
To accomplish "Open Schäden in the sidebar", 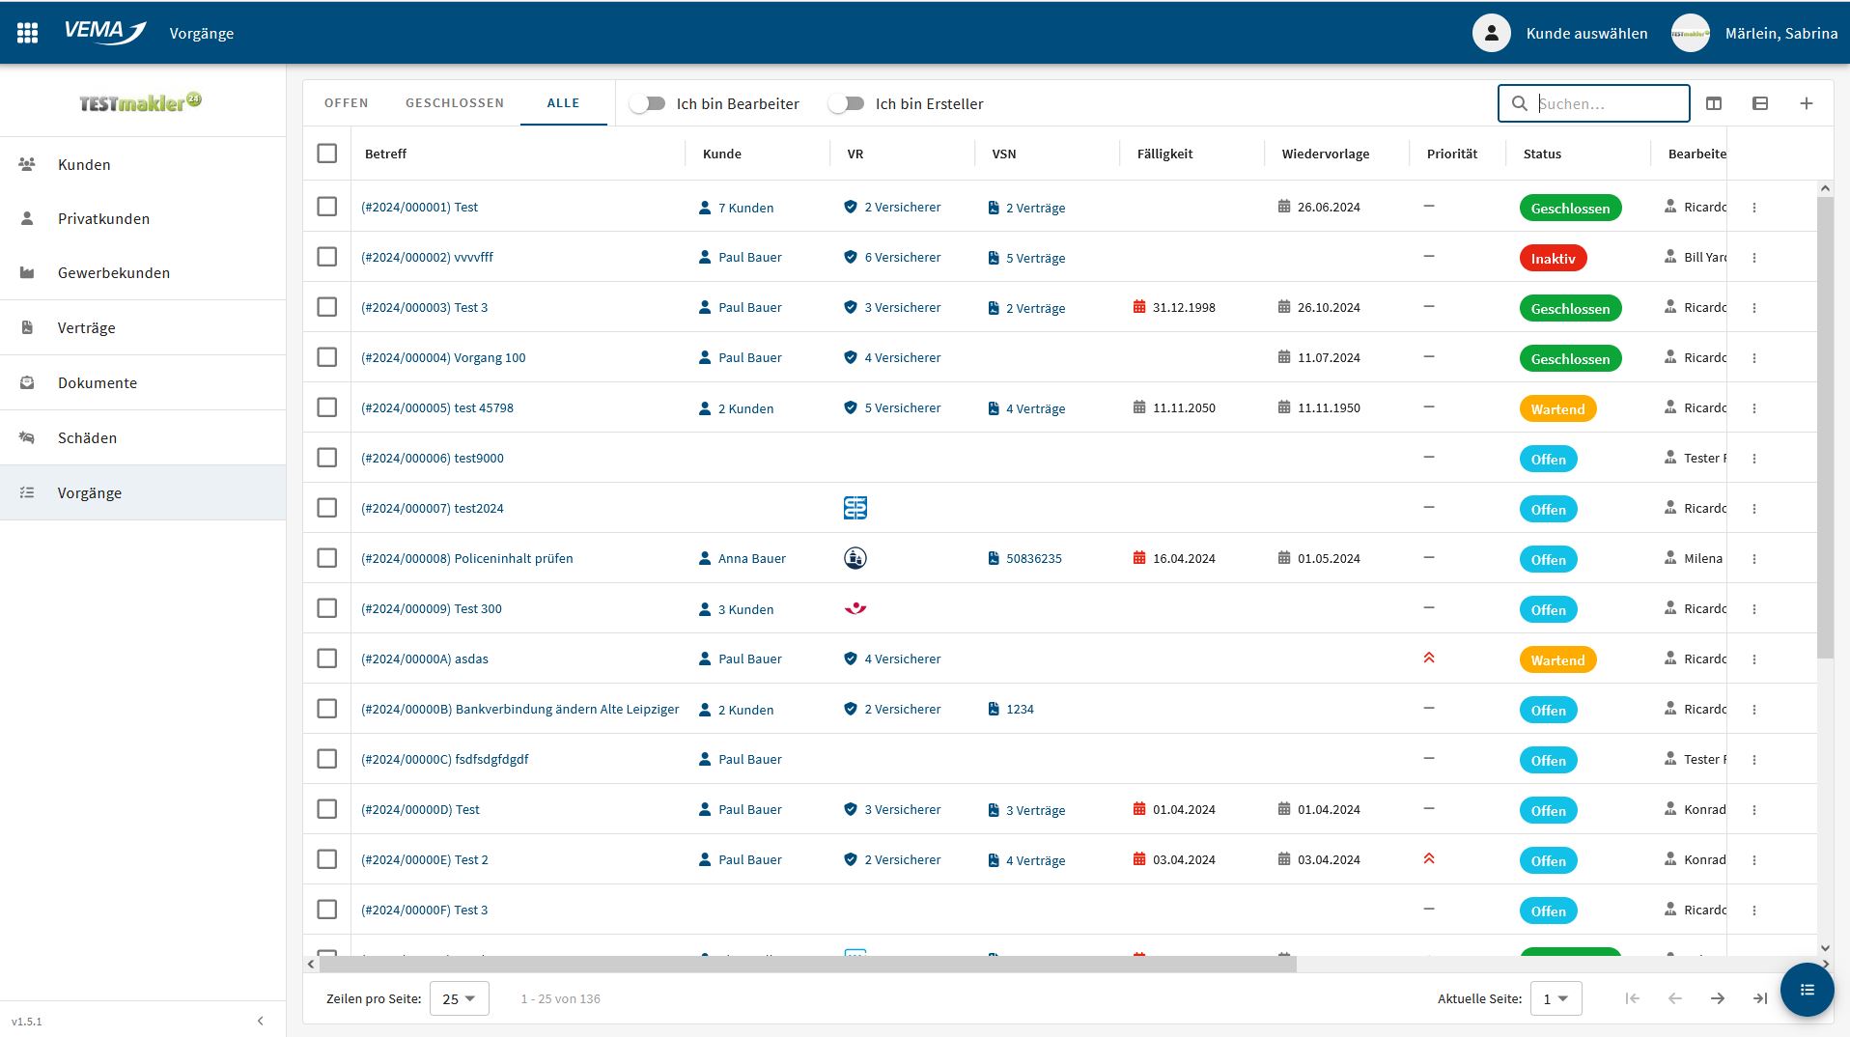I will click(87, 437).
